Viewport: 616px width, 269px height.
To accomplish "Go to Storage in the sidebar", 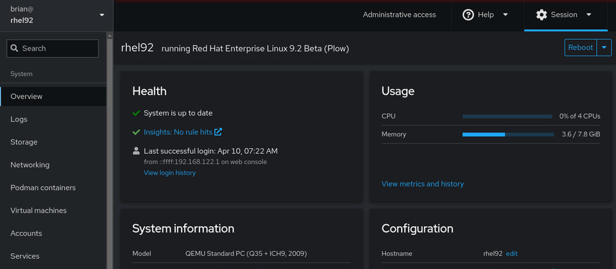I will [x=53, y=142].
